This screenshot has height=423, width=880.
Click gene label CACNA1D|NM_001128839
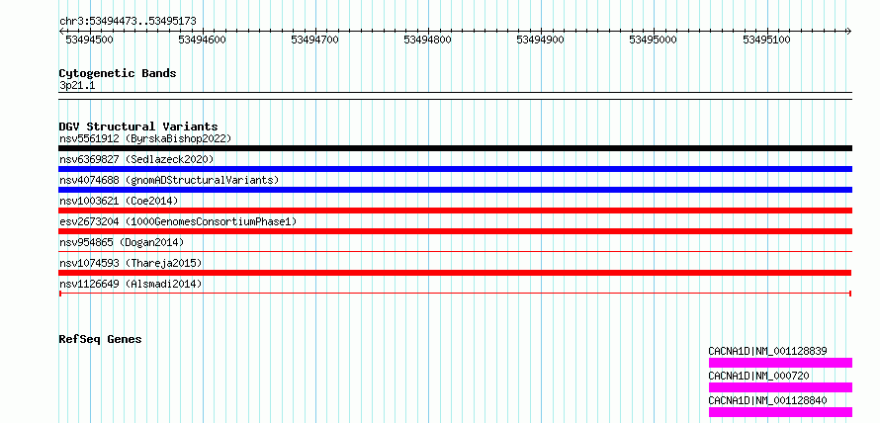coord(767,351)
